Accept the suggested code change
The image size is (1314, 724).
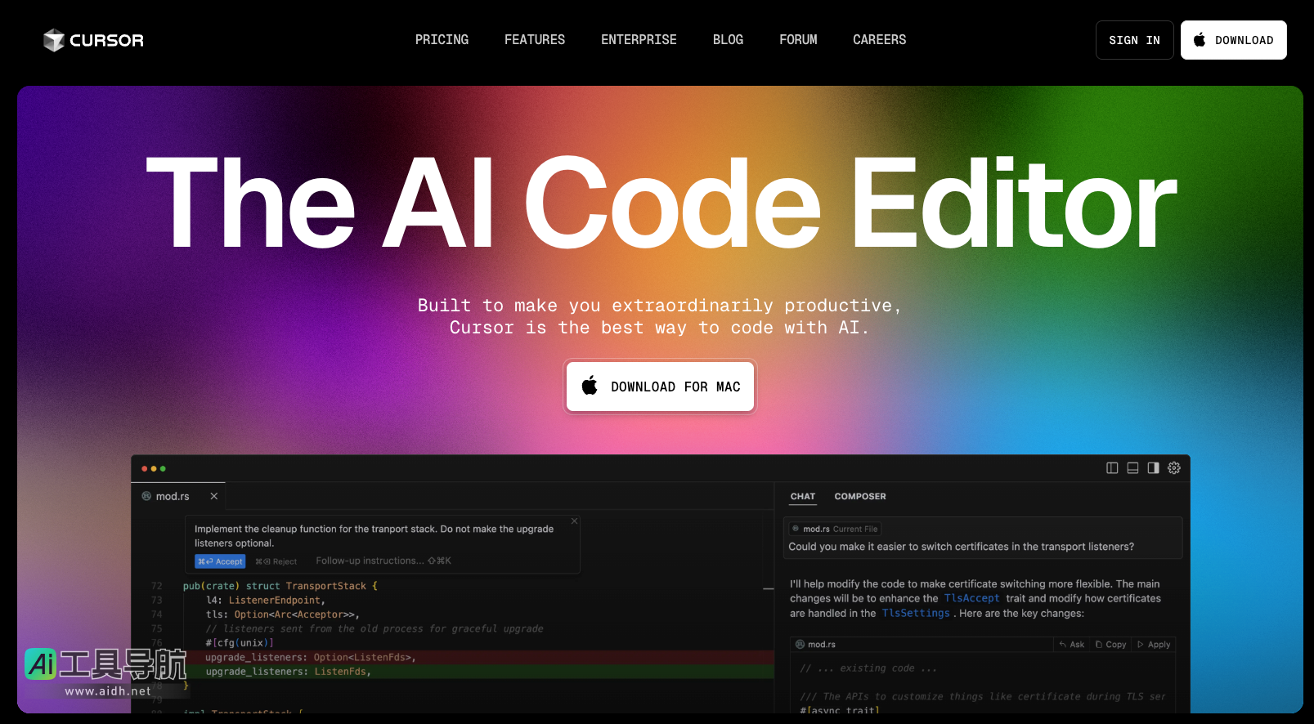220,561
